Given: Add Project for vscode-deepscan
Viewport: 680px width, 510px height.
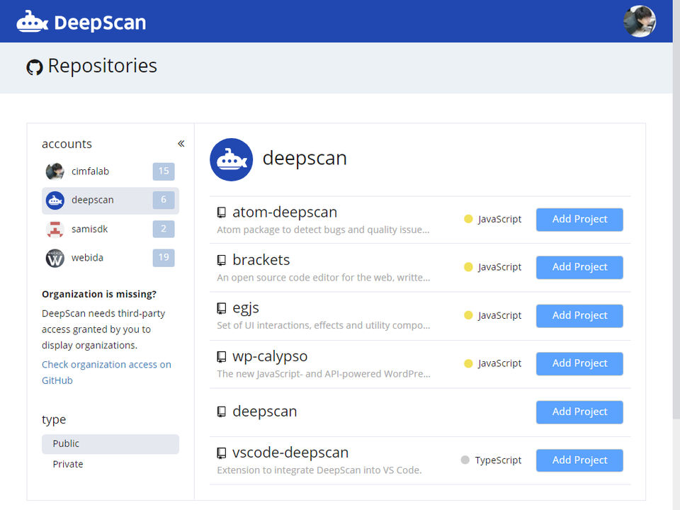Looking at the screenshot, I should [579, 460].
